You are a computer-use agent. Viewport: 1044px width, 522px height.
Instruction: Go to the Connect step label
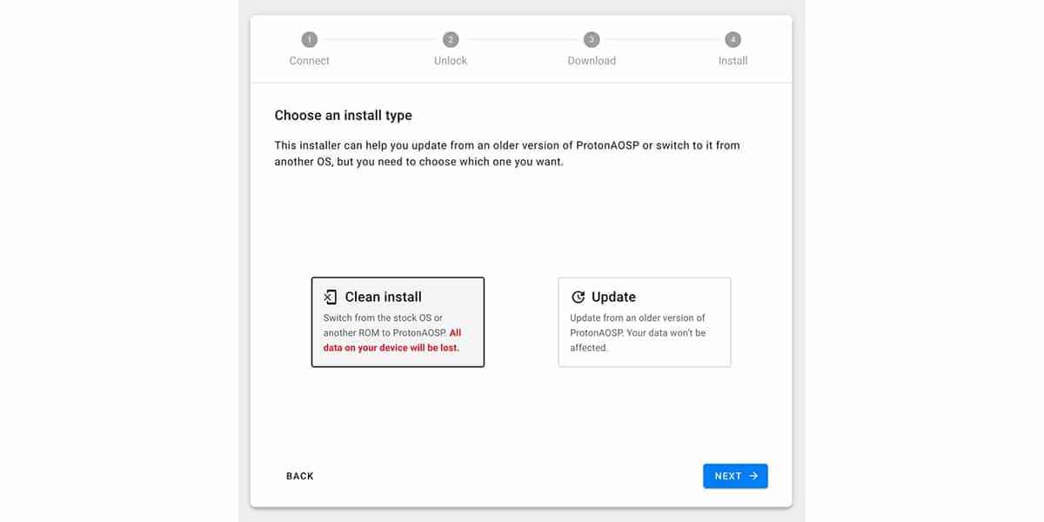coord(309,61)
